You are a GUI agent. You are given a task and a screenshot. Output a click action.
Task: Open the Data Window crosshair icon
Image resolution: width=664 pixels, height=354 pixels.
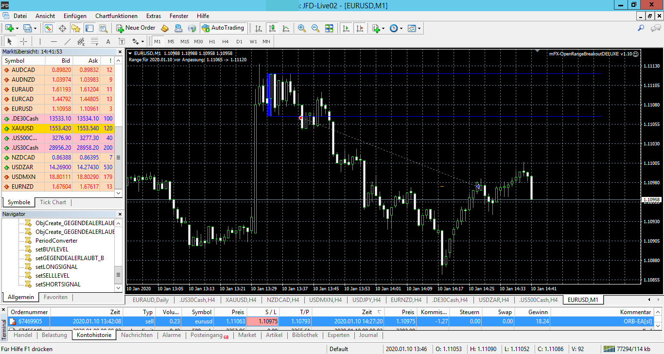point(62,28)
